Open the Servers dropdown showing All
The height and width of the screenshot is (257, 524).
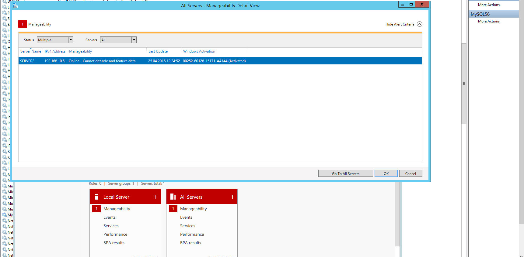[118, 40]
